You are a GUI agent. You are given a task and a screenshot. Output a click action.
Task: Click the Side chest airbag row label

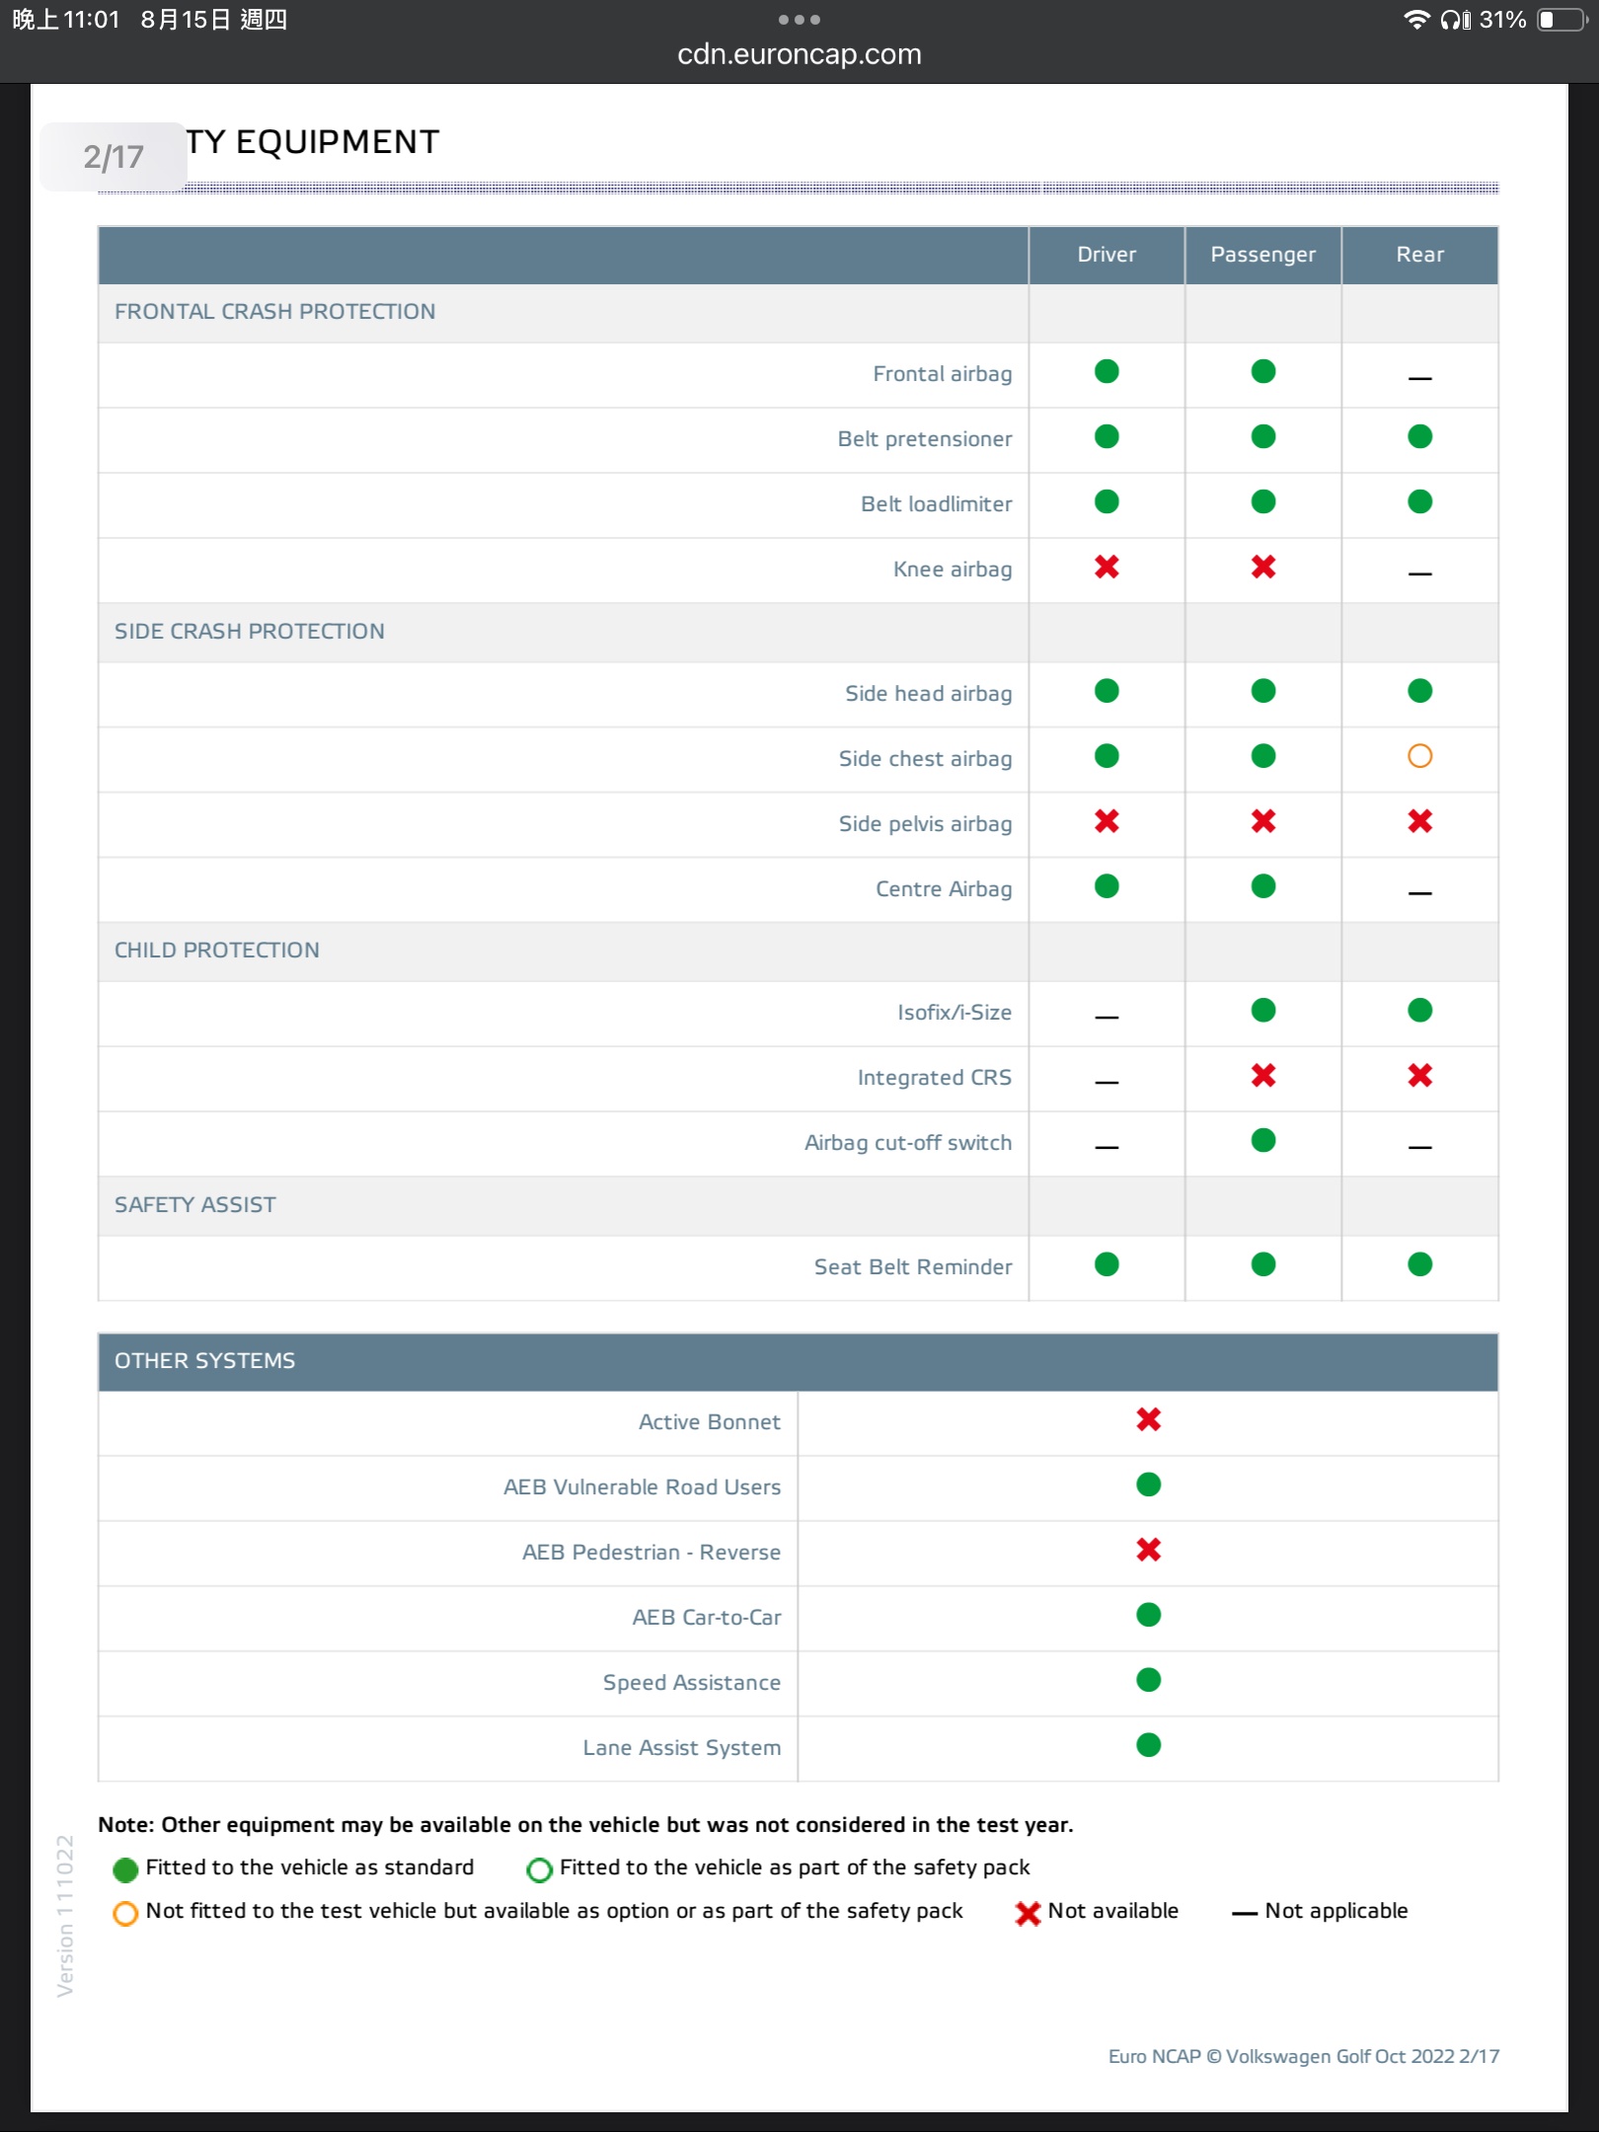(925, 759)
